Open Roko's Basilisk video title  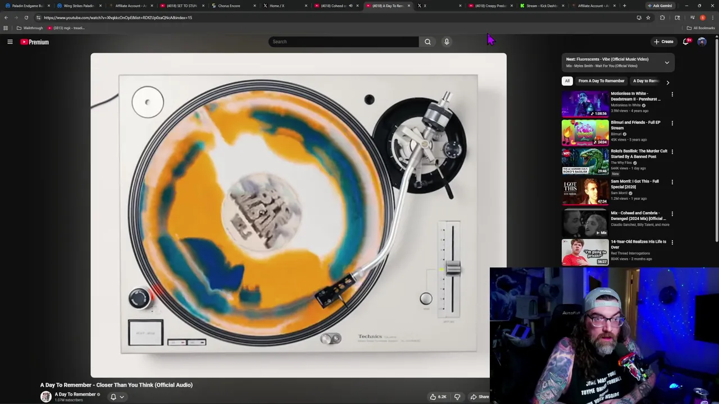[x=639, y=154]
